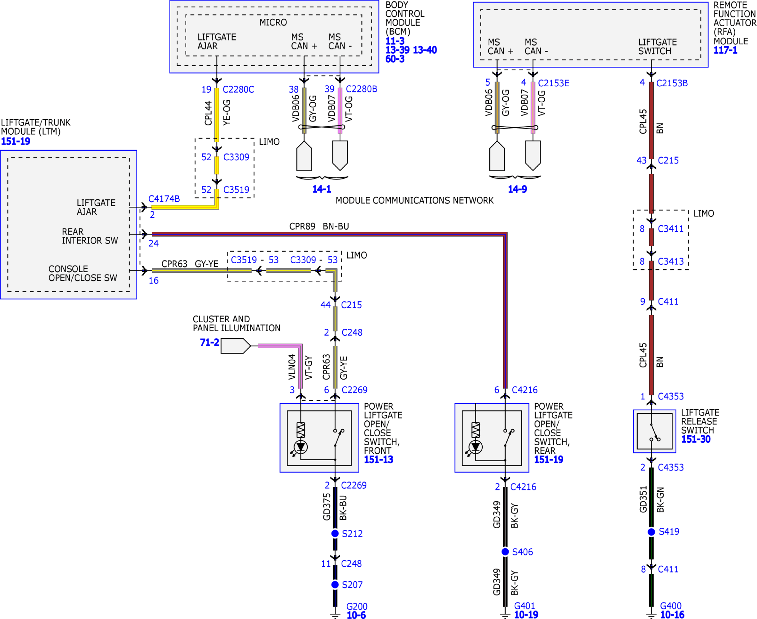
Task: Select the rear power liftgate switch symbol
Action: coord(492,438)
